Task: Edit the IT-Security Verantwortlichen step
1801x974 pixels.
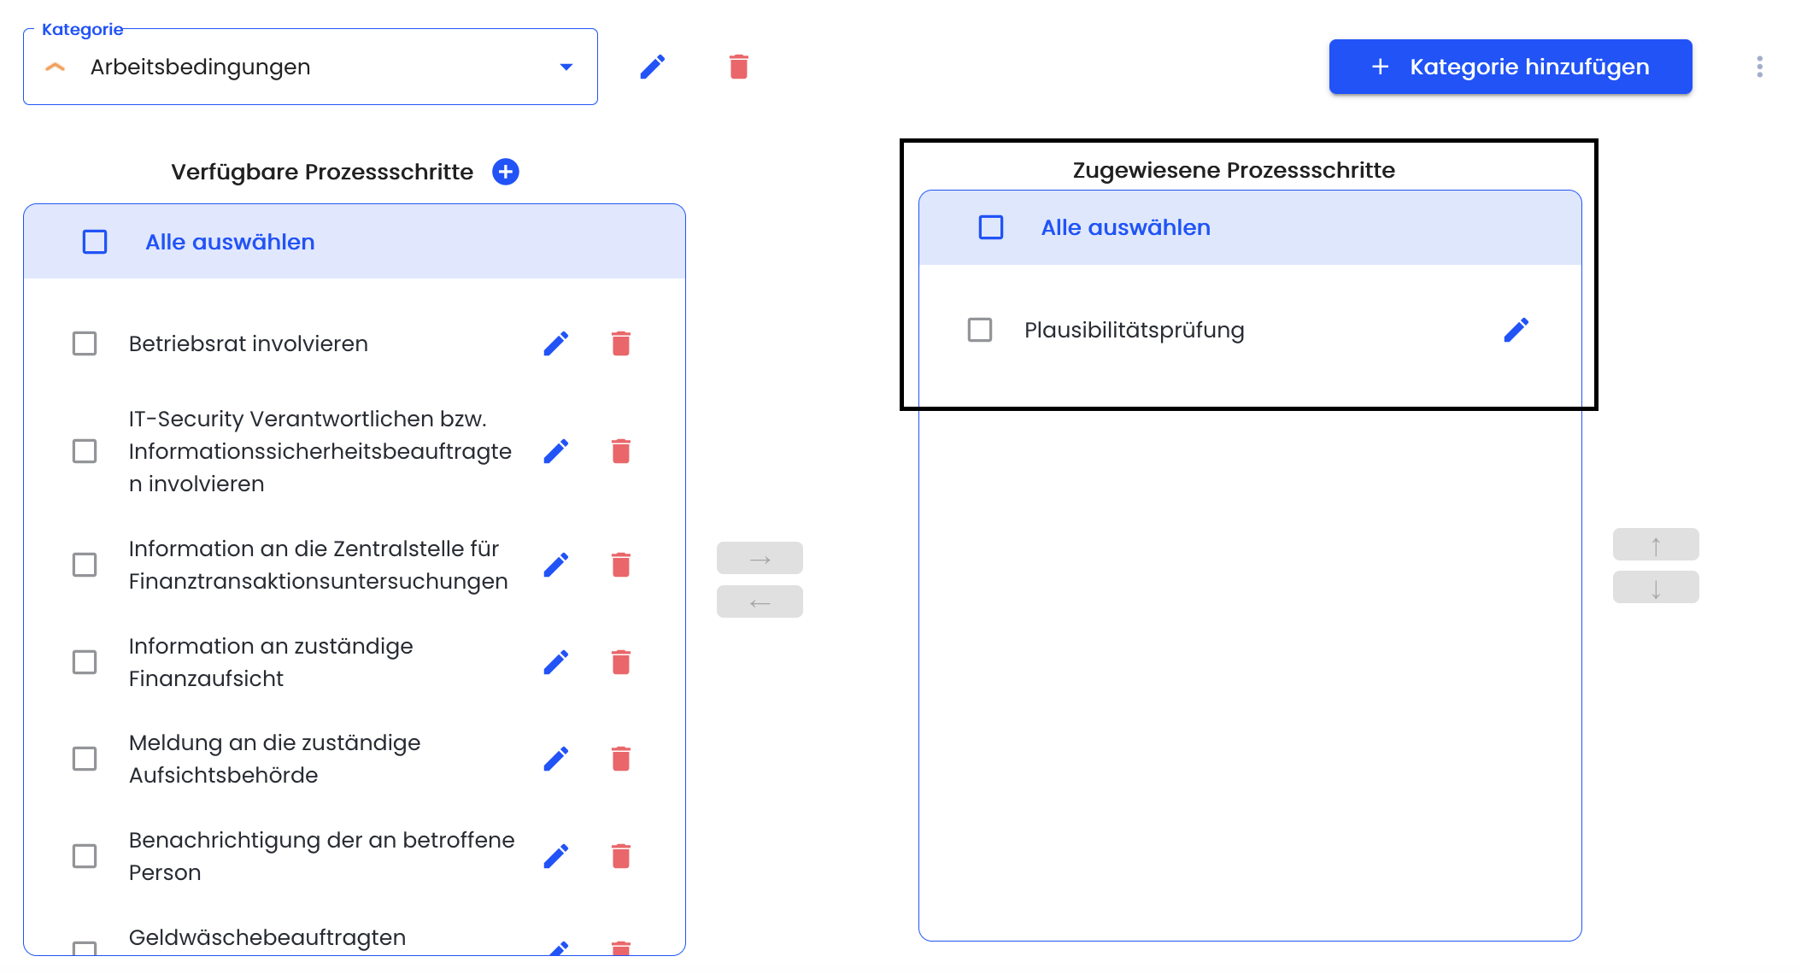Action: pos(556,451)
